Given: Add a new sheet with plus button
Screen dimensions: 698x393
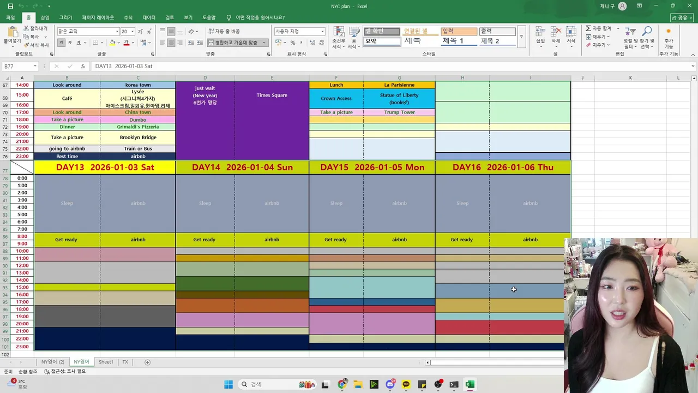Looking at the screenshot, I should [147, 362].
